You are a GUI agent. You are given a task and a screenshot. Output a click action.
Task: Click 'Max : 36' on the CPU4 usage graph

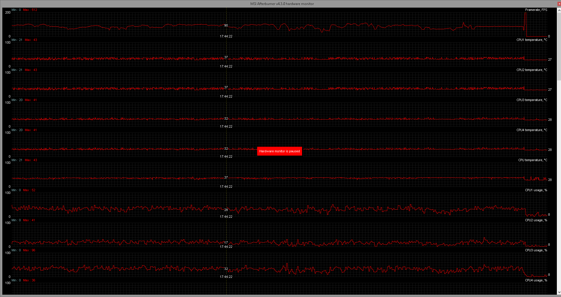(x=29, y=280)
